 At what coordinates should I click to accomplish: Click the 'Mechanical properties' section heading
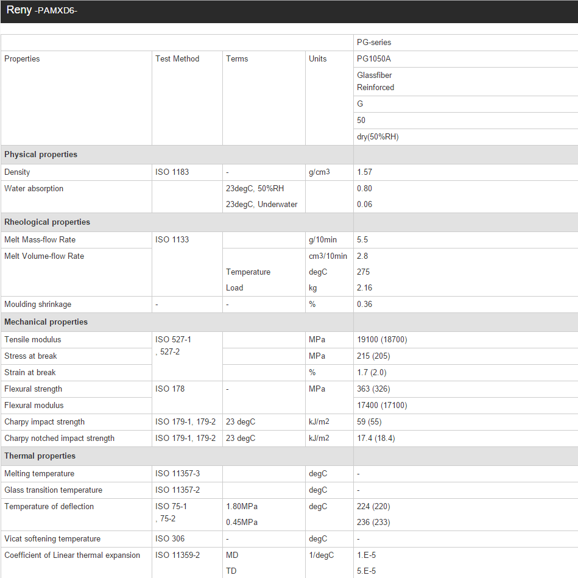coord(46,322)
